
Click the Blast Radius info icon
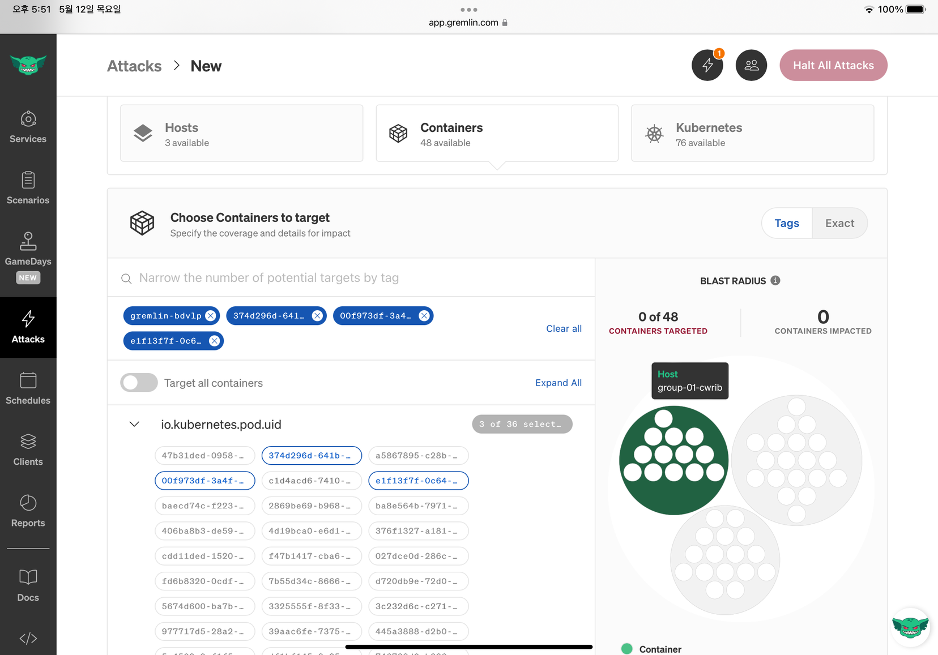(x=775, y=280)
